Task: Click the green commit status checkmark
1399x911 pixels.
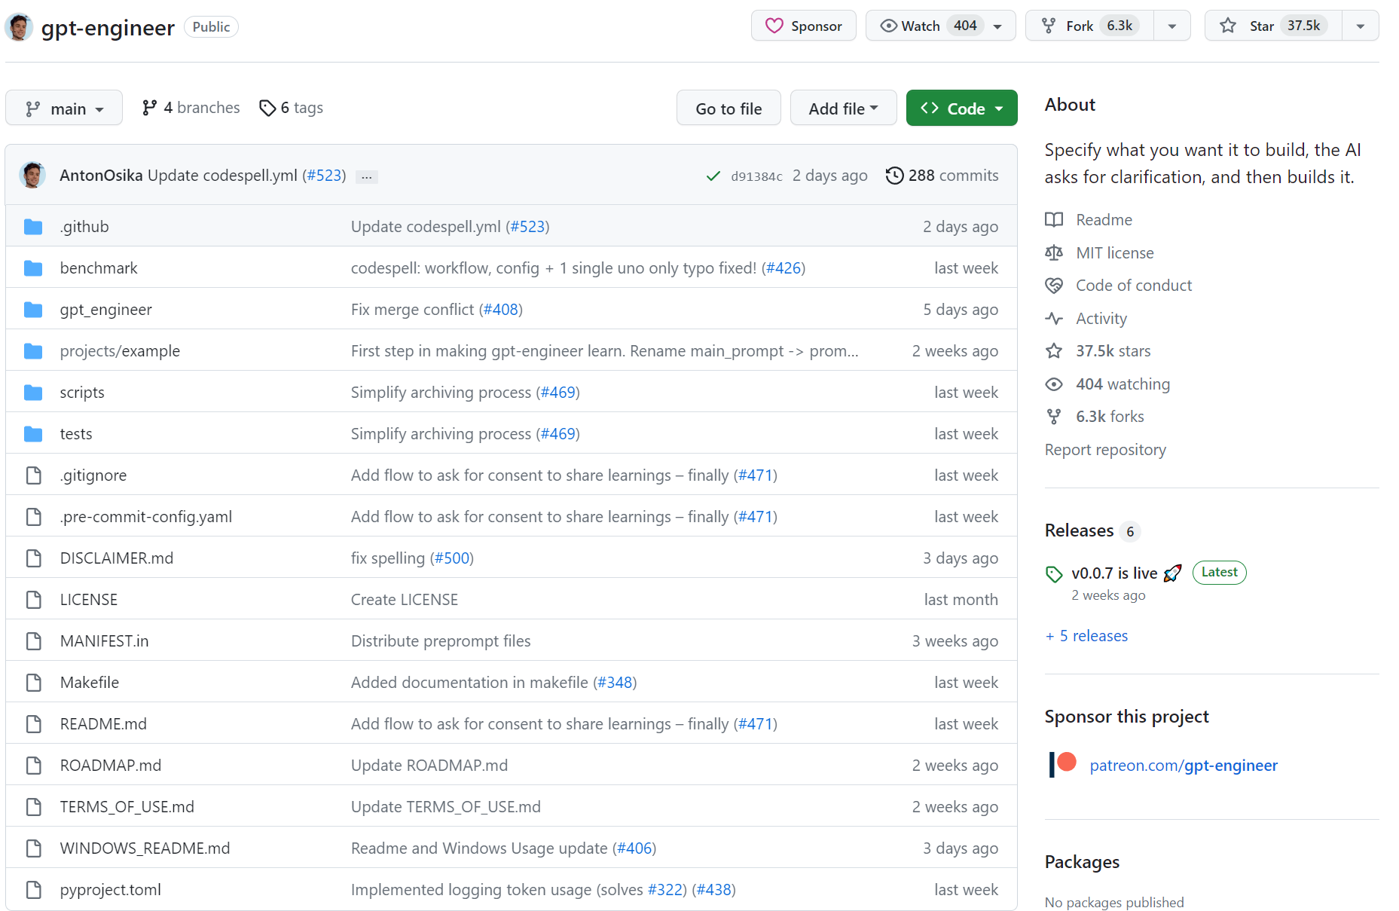Action: coord(713,176)
